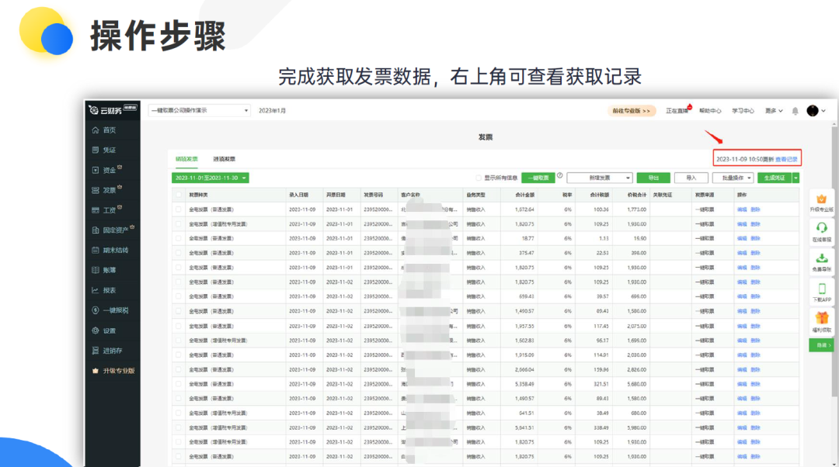Click the help question mark beside 一键取票
Viewport: 839px width, 467px height.
pos(559,175)
